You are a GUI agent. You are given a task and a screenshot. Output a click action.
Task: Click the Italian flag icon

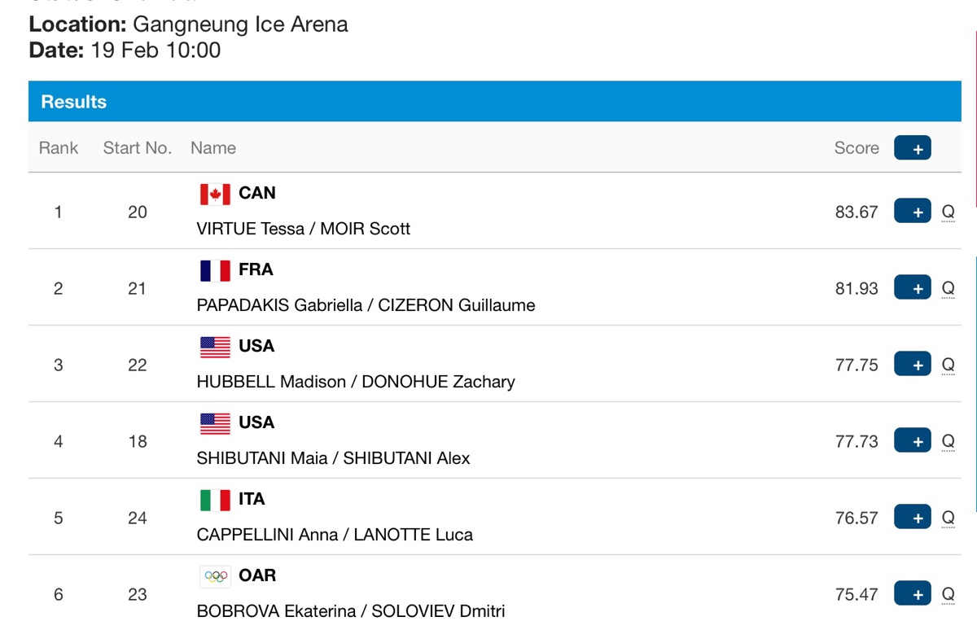[x=215, y=500]
